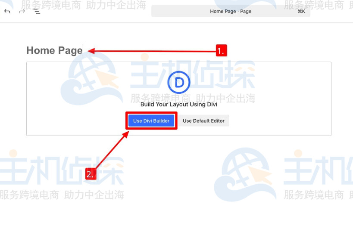Click the Divi D logo

point(179,82)
